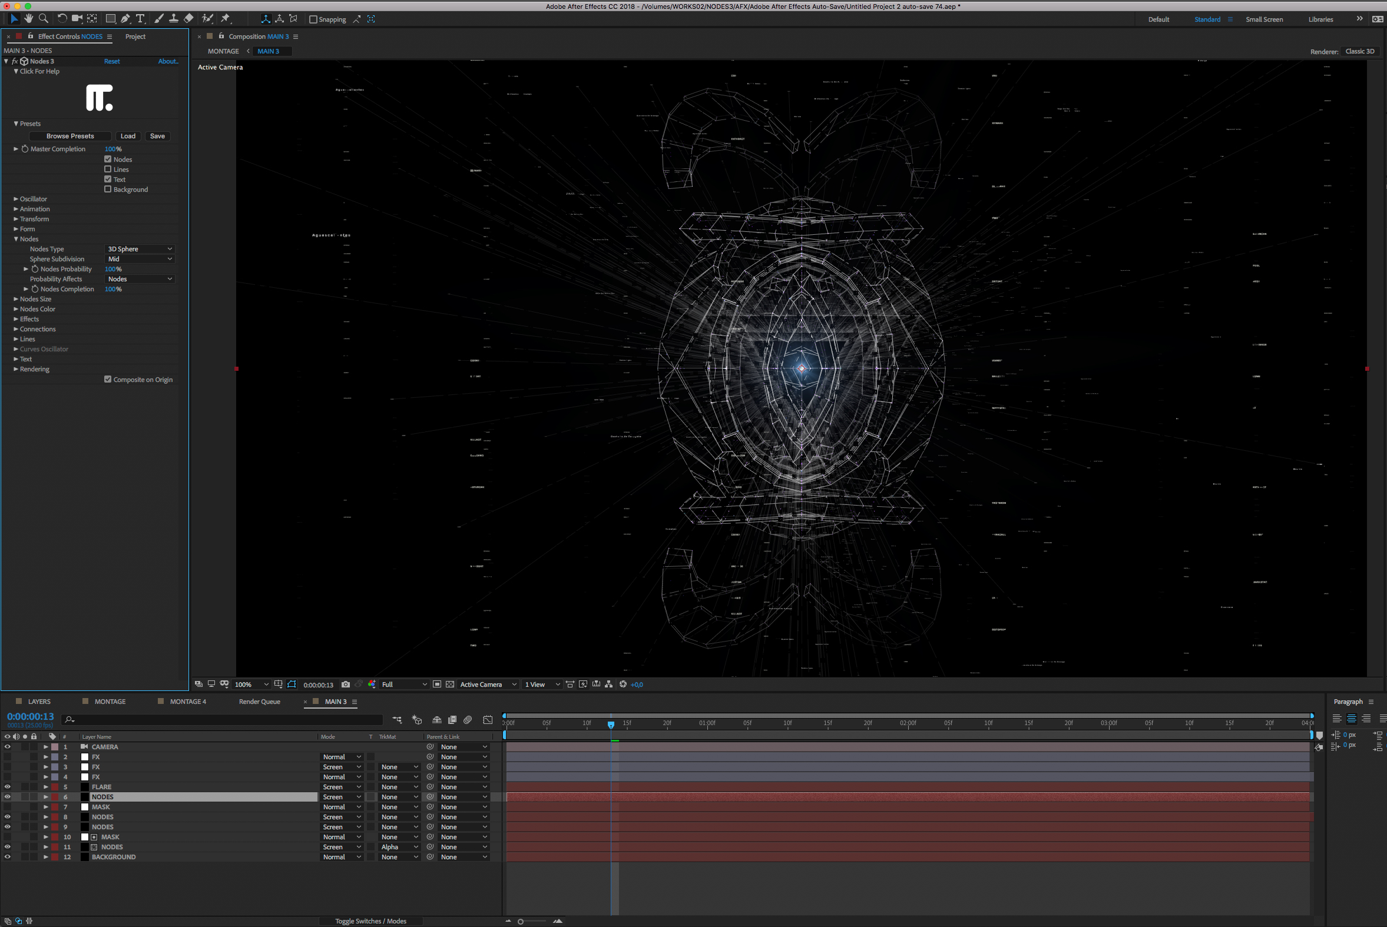Reset exposure aperture icon in viewer
The image size is (1387, 927).
(623, 684)
